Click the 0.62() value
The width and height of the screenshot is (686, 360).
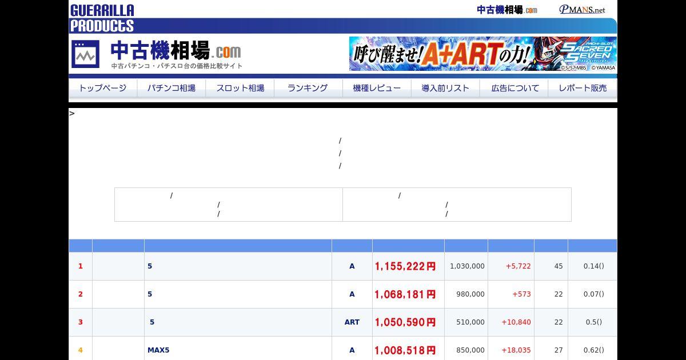(594, 350)
